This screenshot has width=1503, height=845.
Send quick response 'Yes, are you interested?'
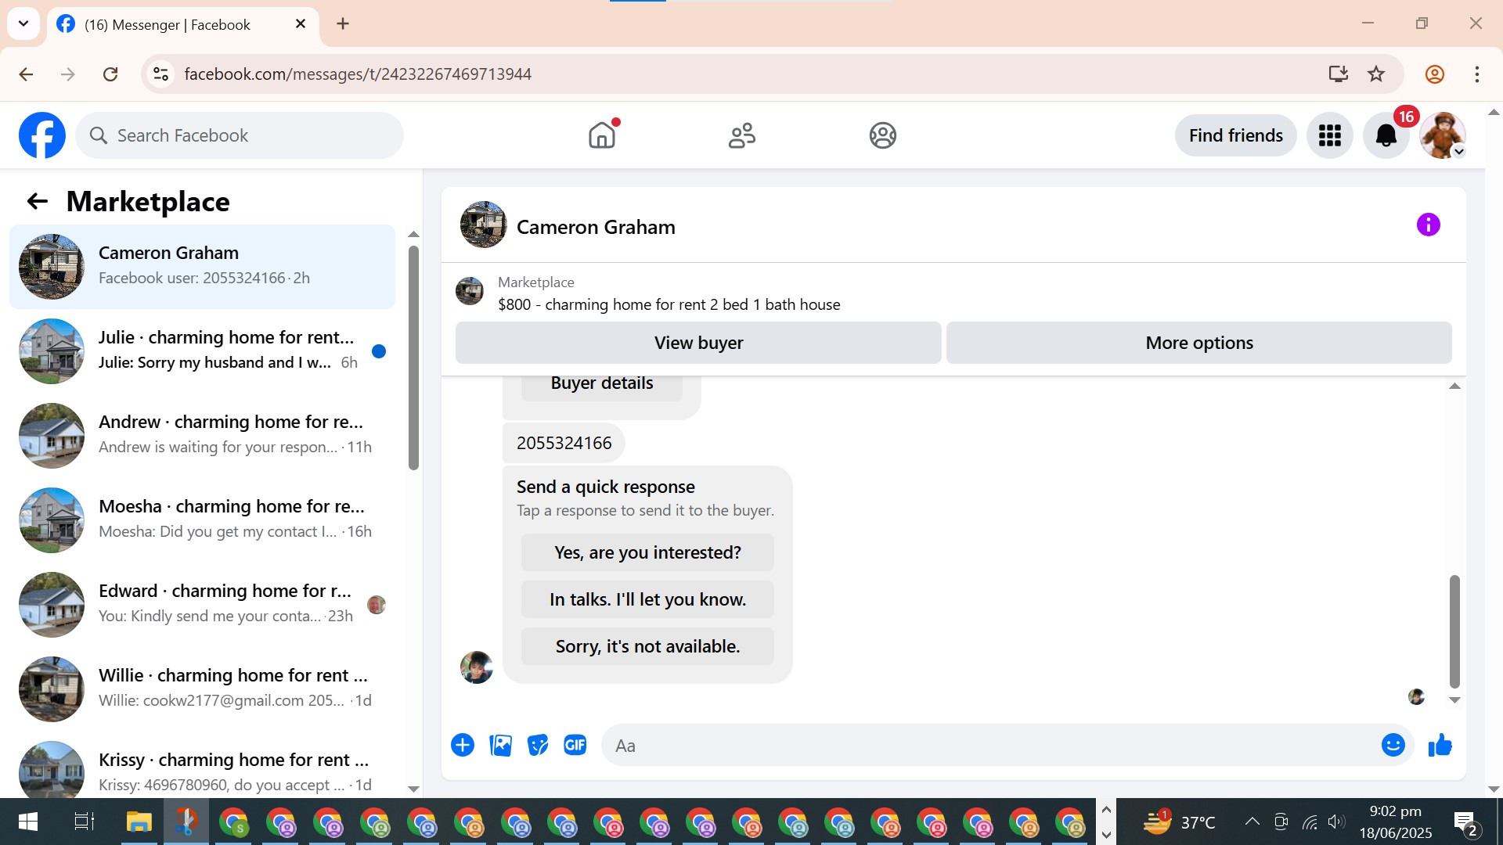tap(647, 552)
